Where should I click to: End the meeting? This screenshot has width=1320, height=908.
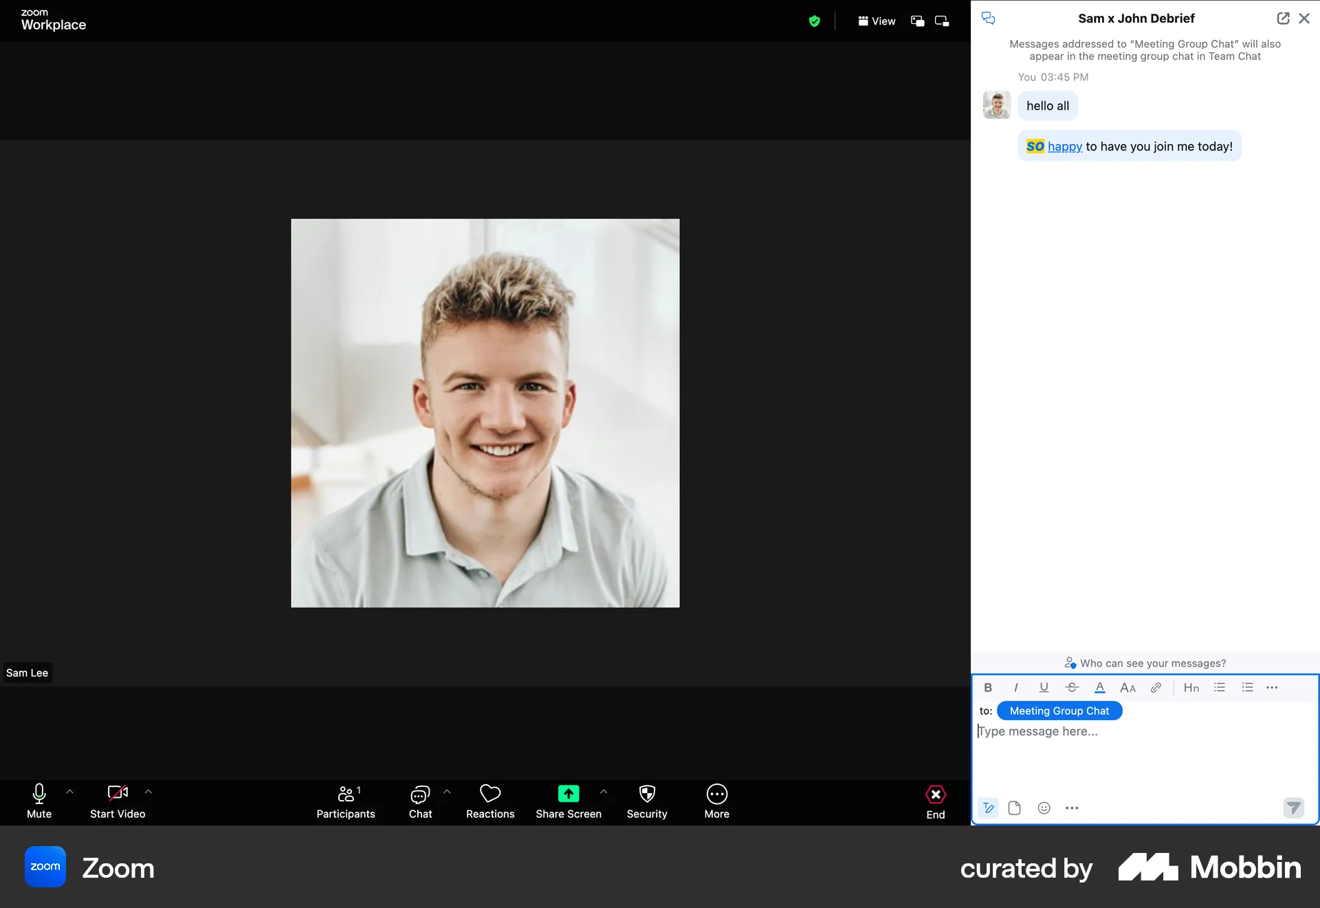point(935,801)
